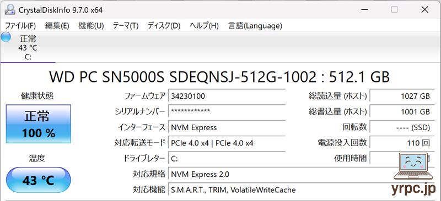Open the ファイル(F) menu
Viewport: 441px width, 201px height.
coord(20,26)
